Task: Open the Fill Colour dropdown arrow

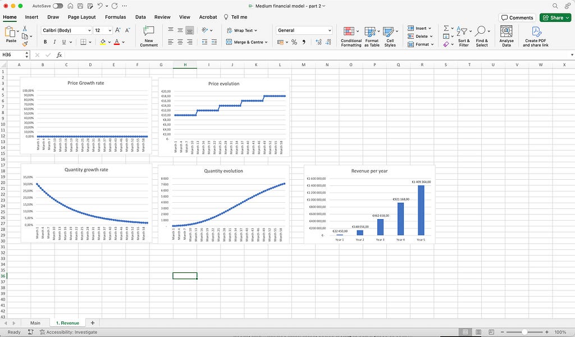Action: 109,42
